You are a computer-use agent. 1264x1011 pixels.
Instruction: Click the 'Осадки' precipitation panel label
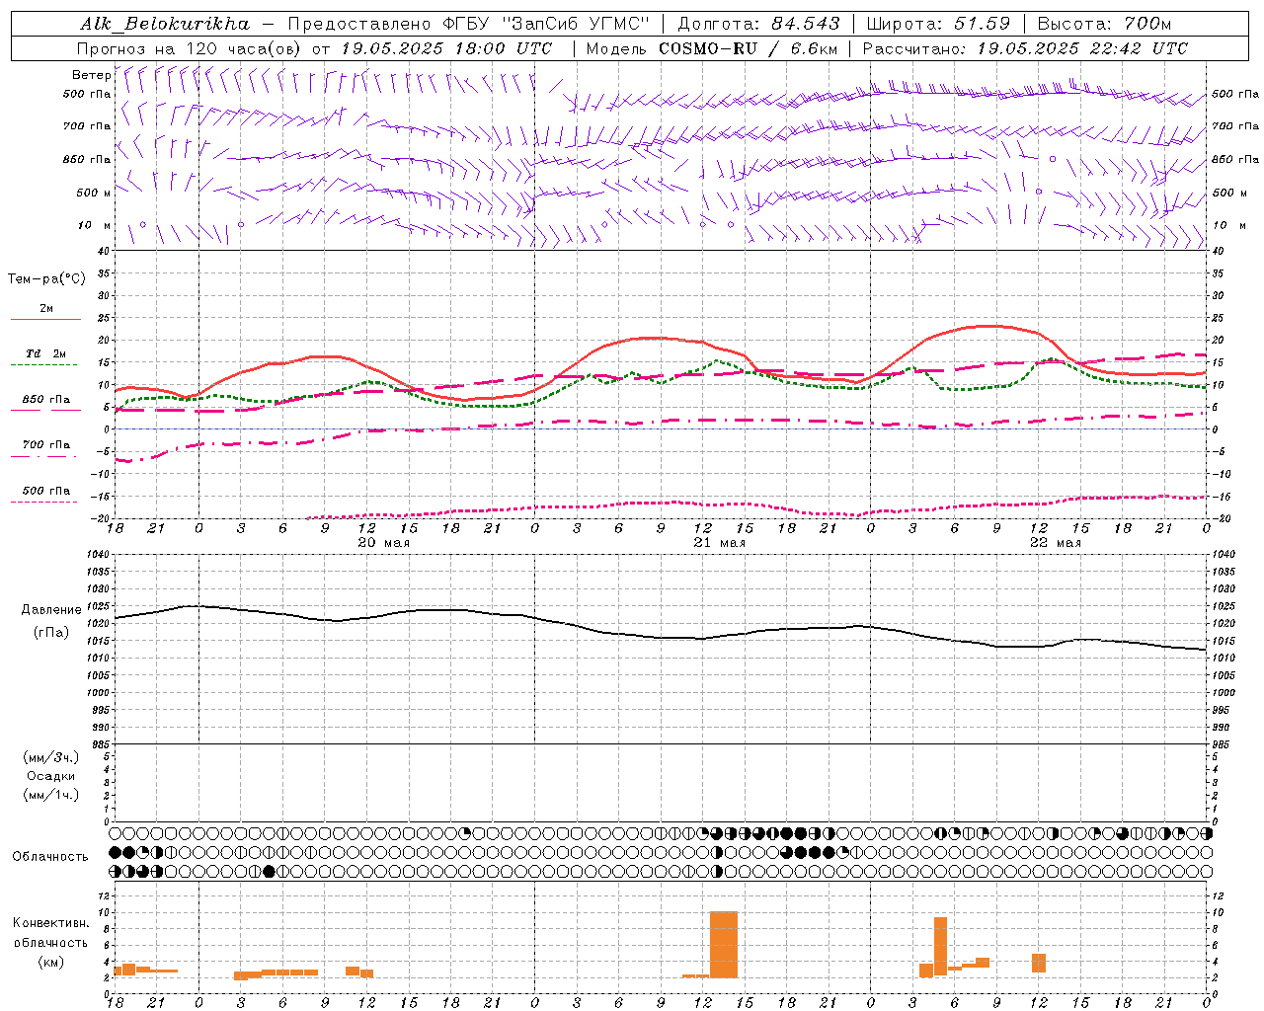click(x=50, y=776)
